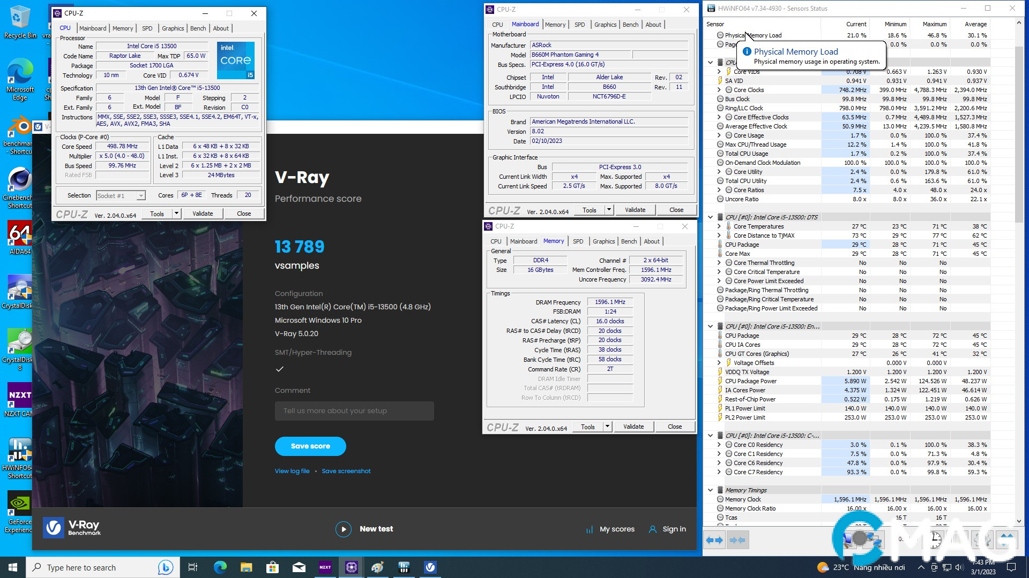Open Tools dropdown arrow in Mainboard CPU-Z window

pyautogui.click(x=609, y=210)
